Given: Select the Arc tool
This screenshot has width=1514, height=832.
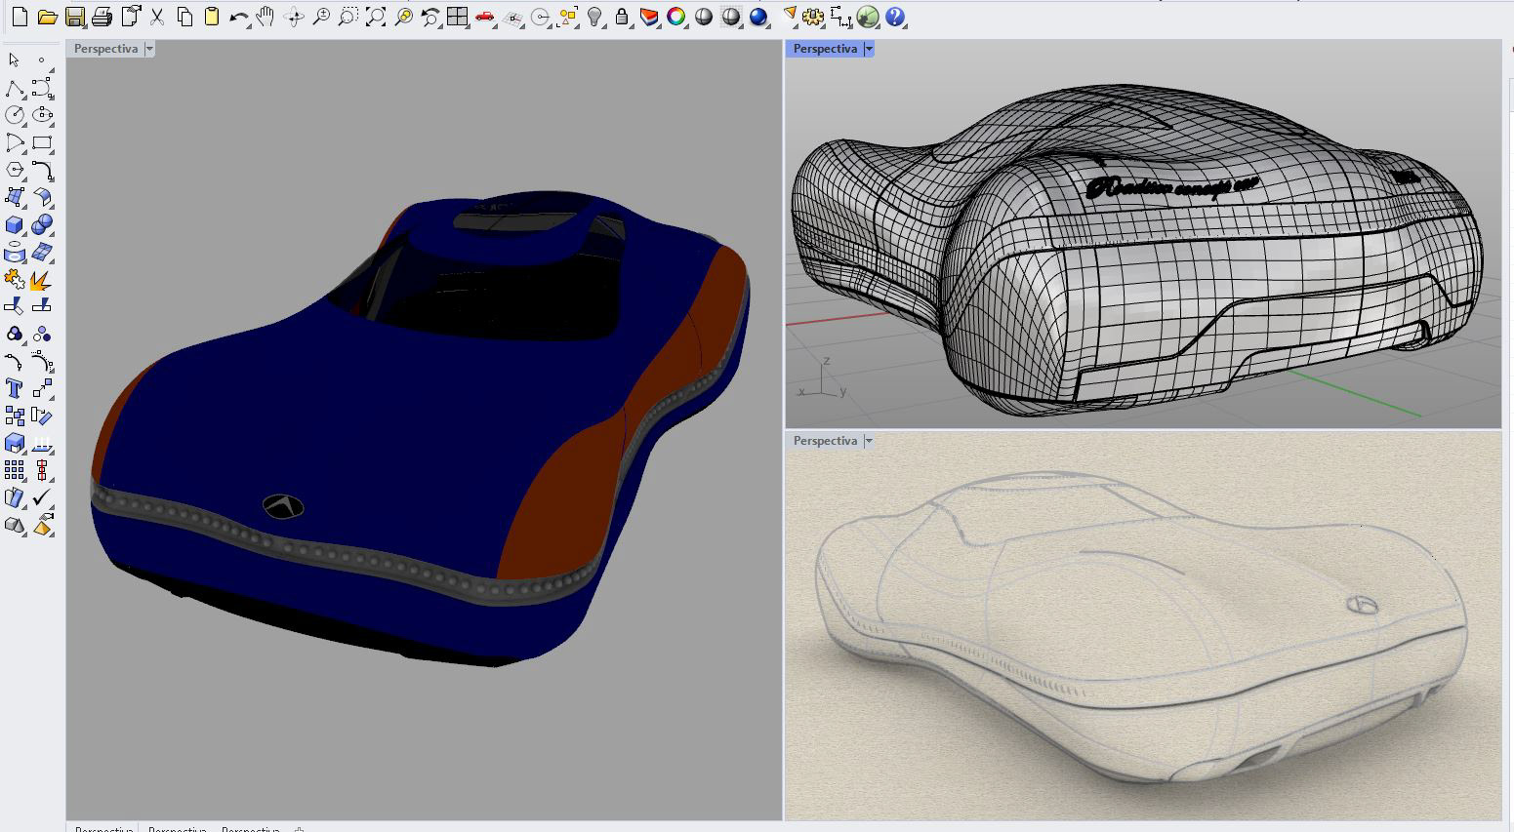Looking at the screenshot, I should [15, 142].
